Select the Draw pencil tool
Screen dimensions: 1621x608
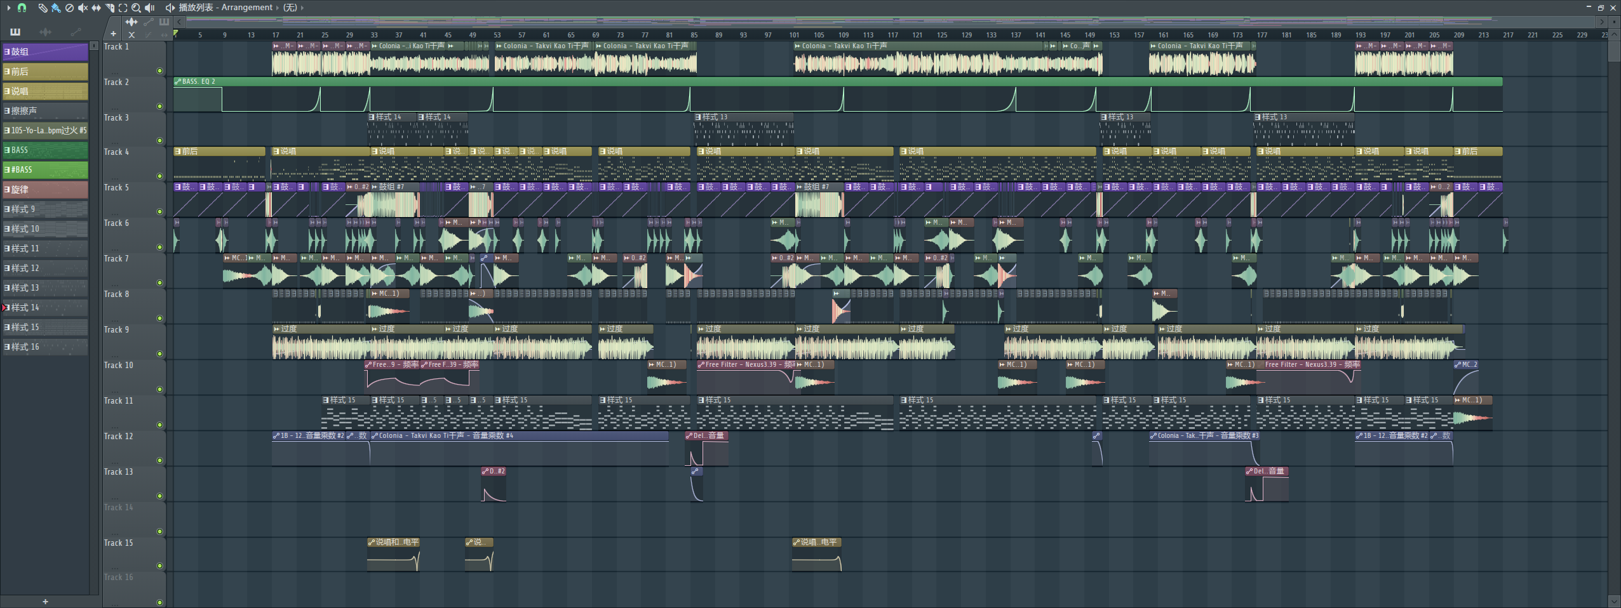coord(43,8)
